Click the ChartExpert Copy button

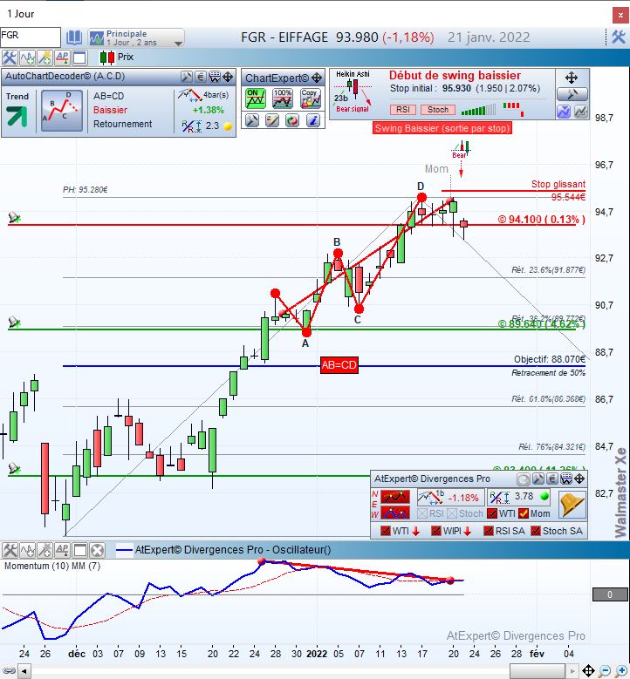pyautogui.click(x=311, y=98)
